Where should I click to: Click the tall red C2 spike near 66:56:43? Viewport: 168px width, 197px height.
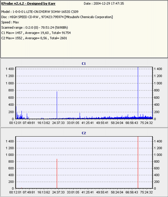[138, 163]
